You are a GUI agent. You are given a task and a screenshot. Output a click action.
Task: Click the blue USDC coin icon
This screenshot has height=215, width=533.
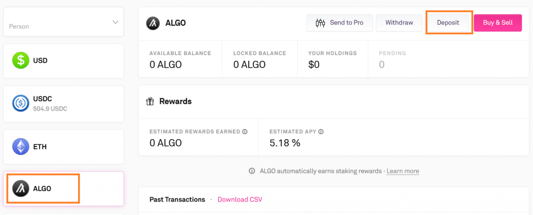pos(21,103)
